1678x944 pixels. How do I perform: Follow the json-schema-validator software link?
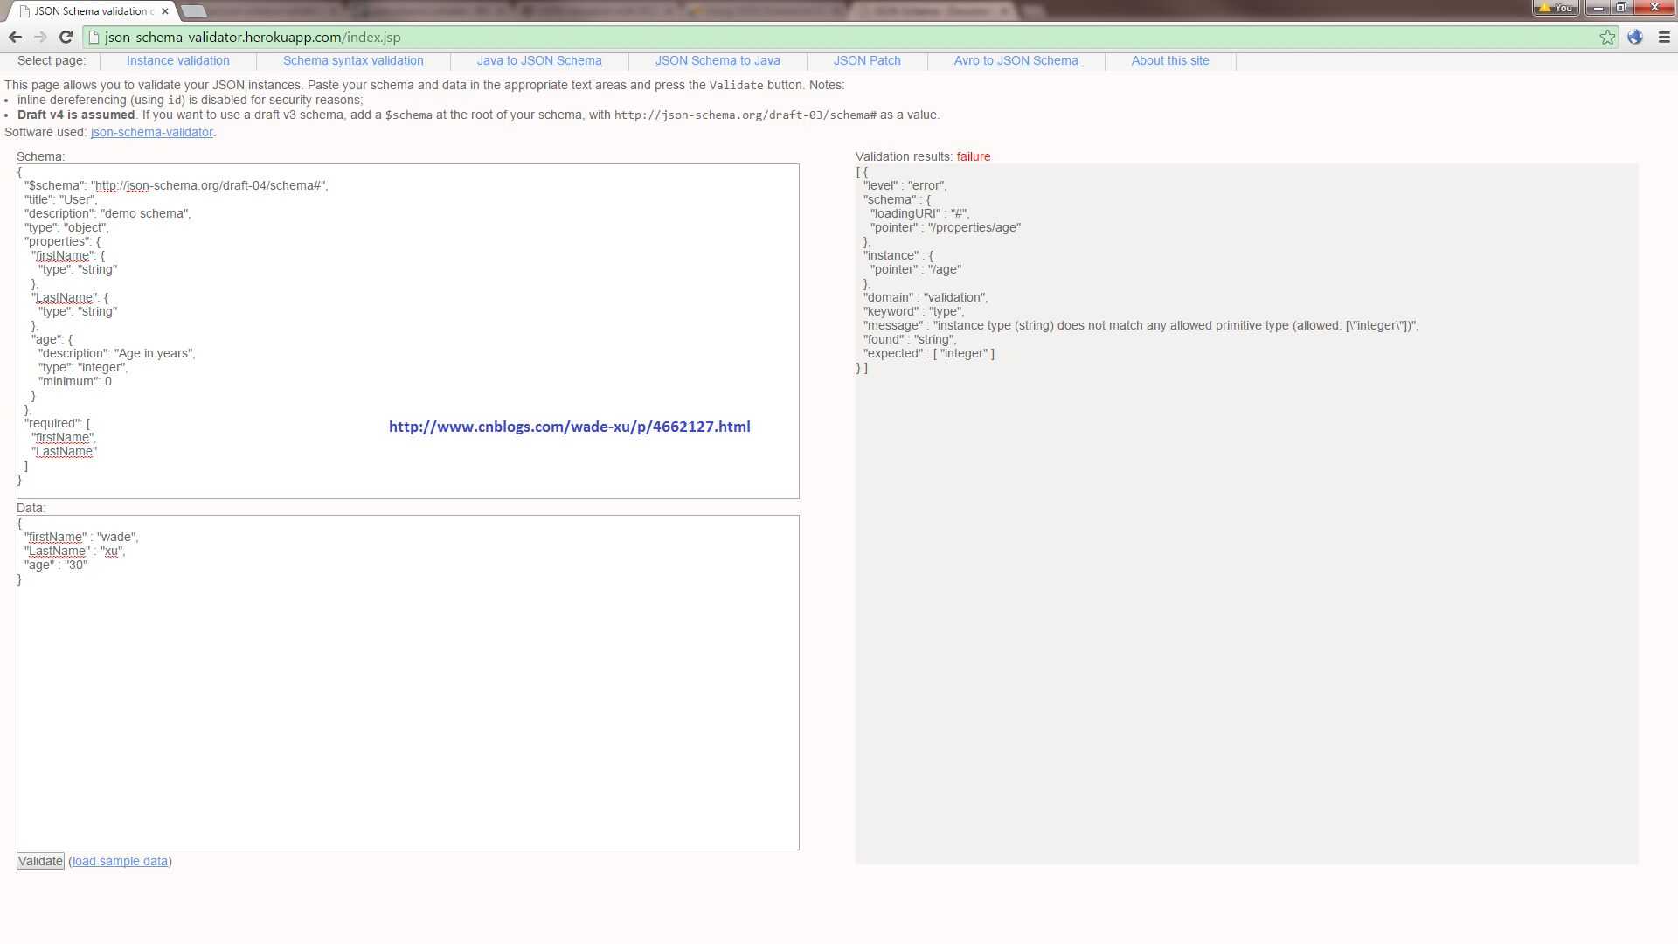coord(151,132)
